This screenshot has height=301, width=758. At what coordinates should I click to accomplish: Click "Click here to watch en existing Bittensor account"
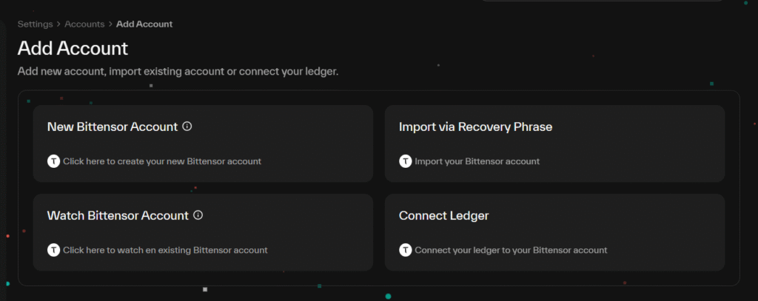pyautogui.click(x=165, y=250)
